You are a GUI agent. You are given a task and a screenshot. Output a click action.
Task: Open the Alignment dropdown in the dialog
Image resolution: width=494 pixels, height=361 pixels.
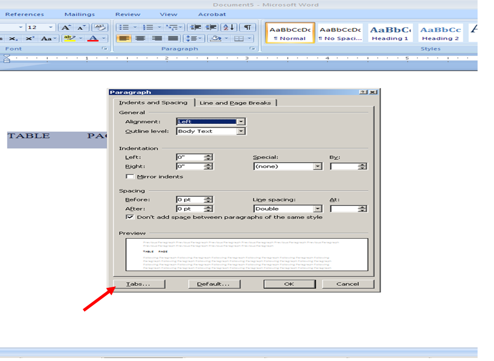(240, 121)
